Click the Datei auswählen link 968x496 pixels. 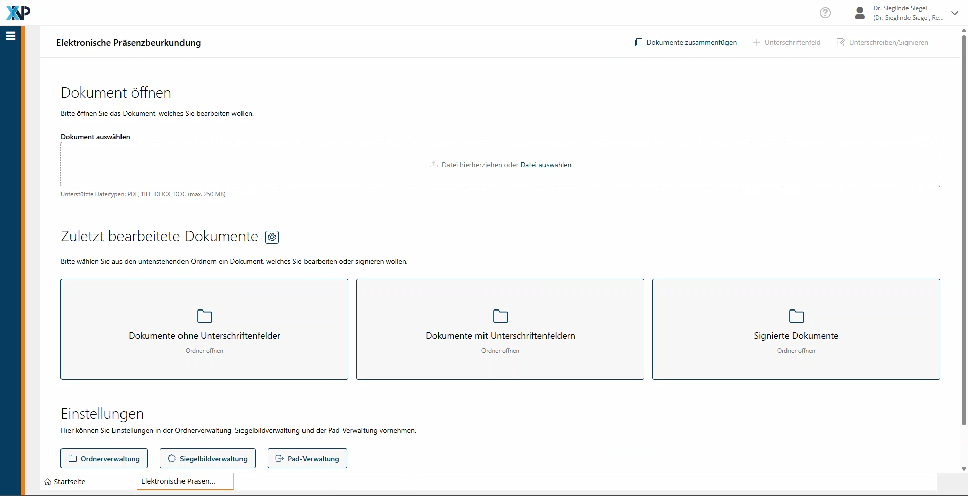546,165
